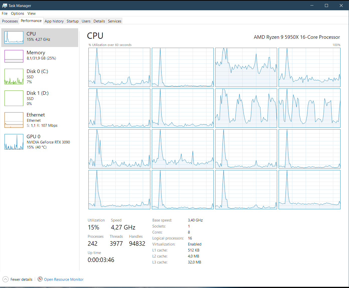Switch to the App history tab
Viewport: 349px width, 288px height.
[54, 21]
